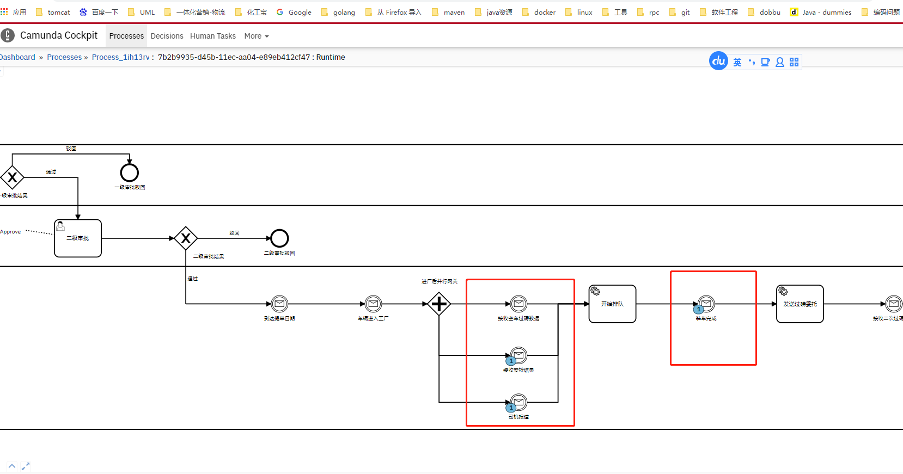Click instance badge on 司机报道 event
The width and height of the screenshot is (903, 474).
pyautogui.click(x=511, y=408)
